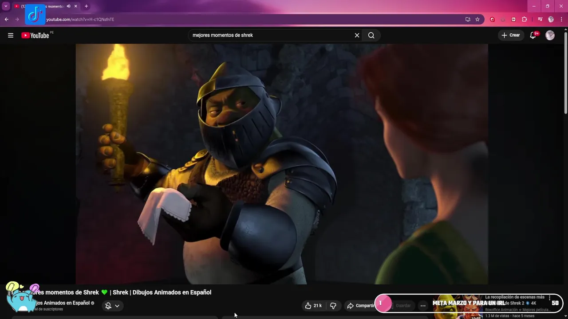
Task: Open the fast-forward browser extension icon
Action: coord(513,19)
